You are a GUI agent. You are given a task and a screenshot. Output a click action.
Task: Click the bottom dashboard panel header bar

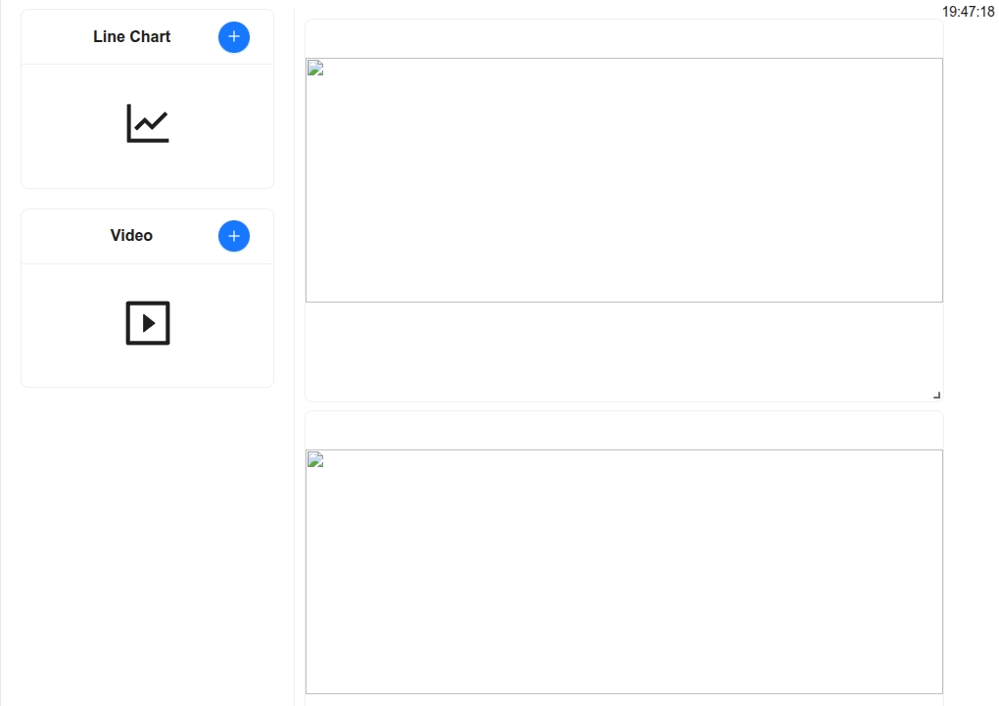[x=625, y=431]
